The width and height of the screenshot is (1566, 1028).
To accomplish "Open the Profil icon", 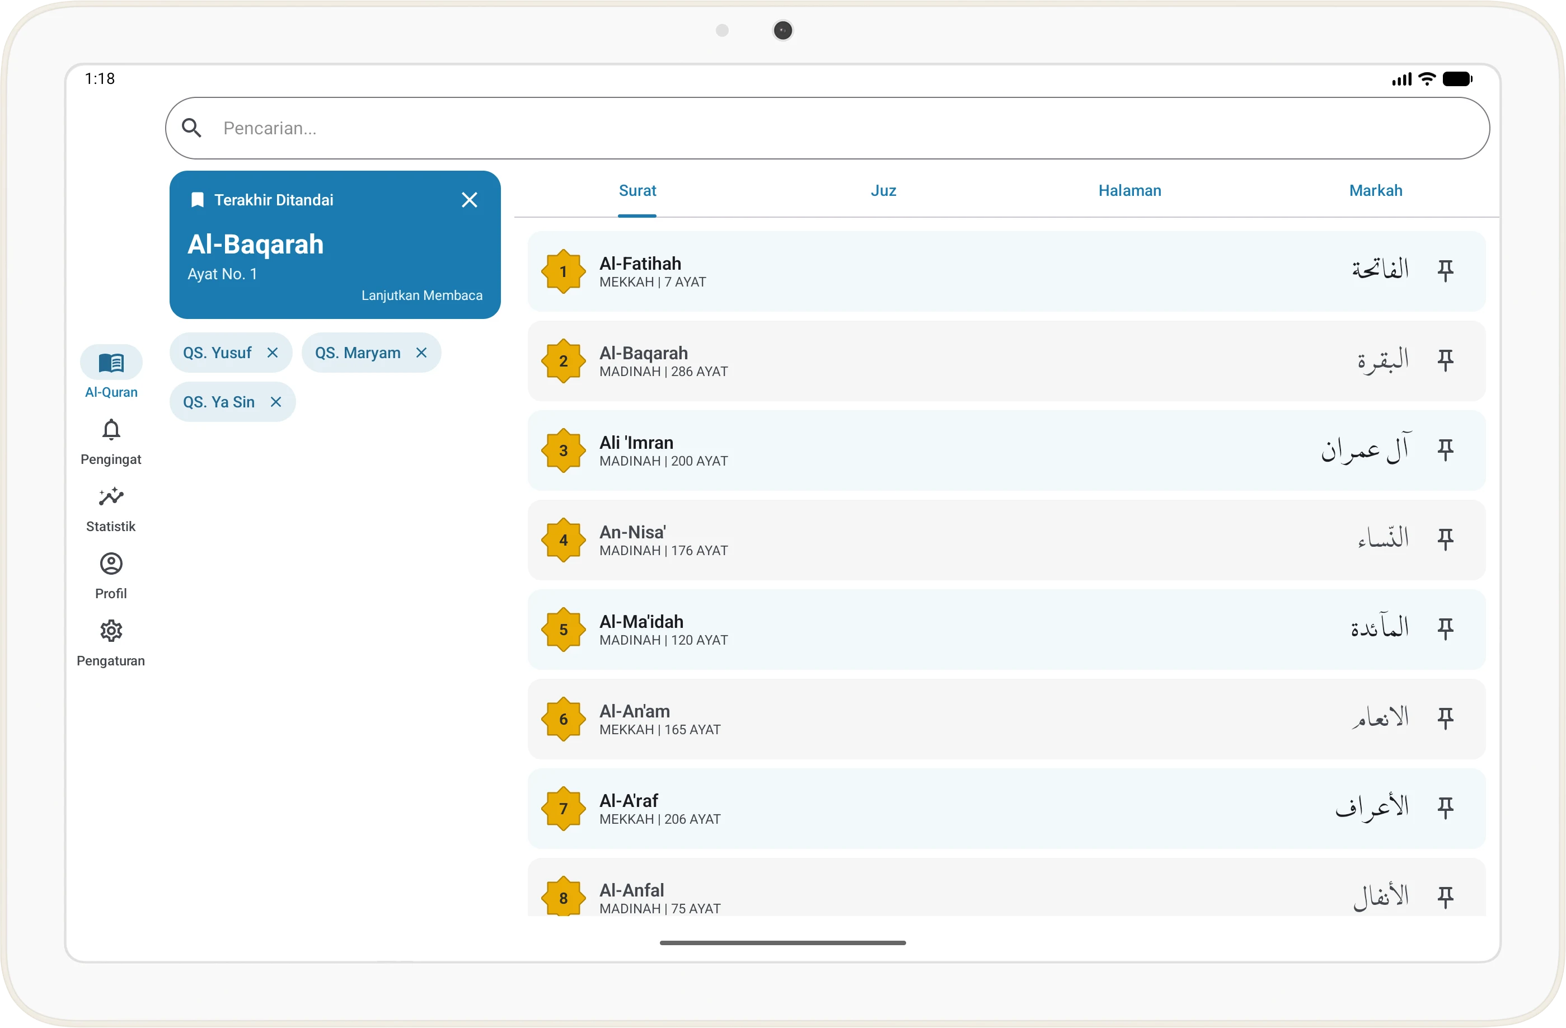I will pyautogui.click(x=111, y=564).
